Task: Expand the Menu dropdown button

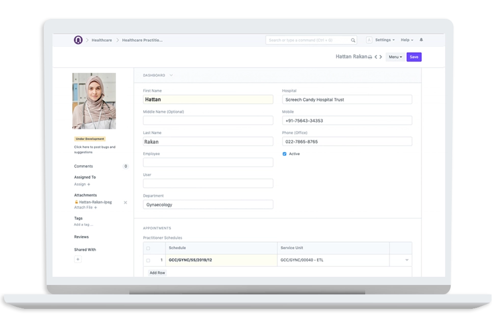Action: click(395, 57)
